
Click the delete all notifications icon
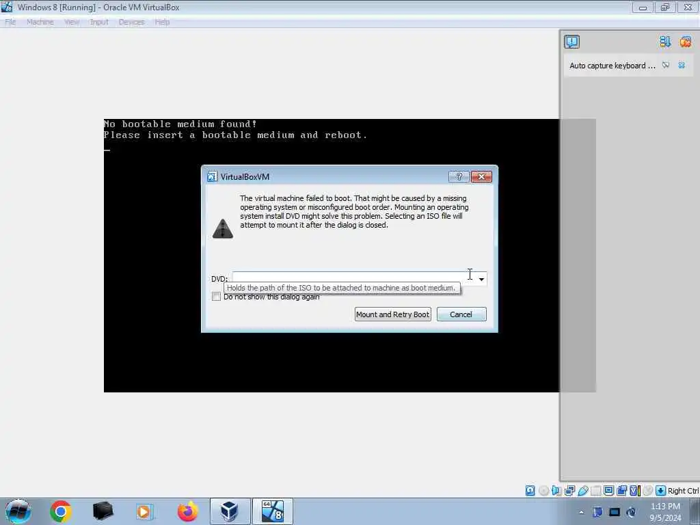pos(685,42)
